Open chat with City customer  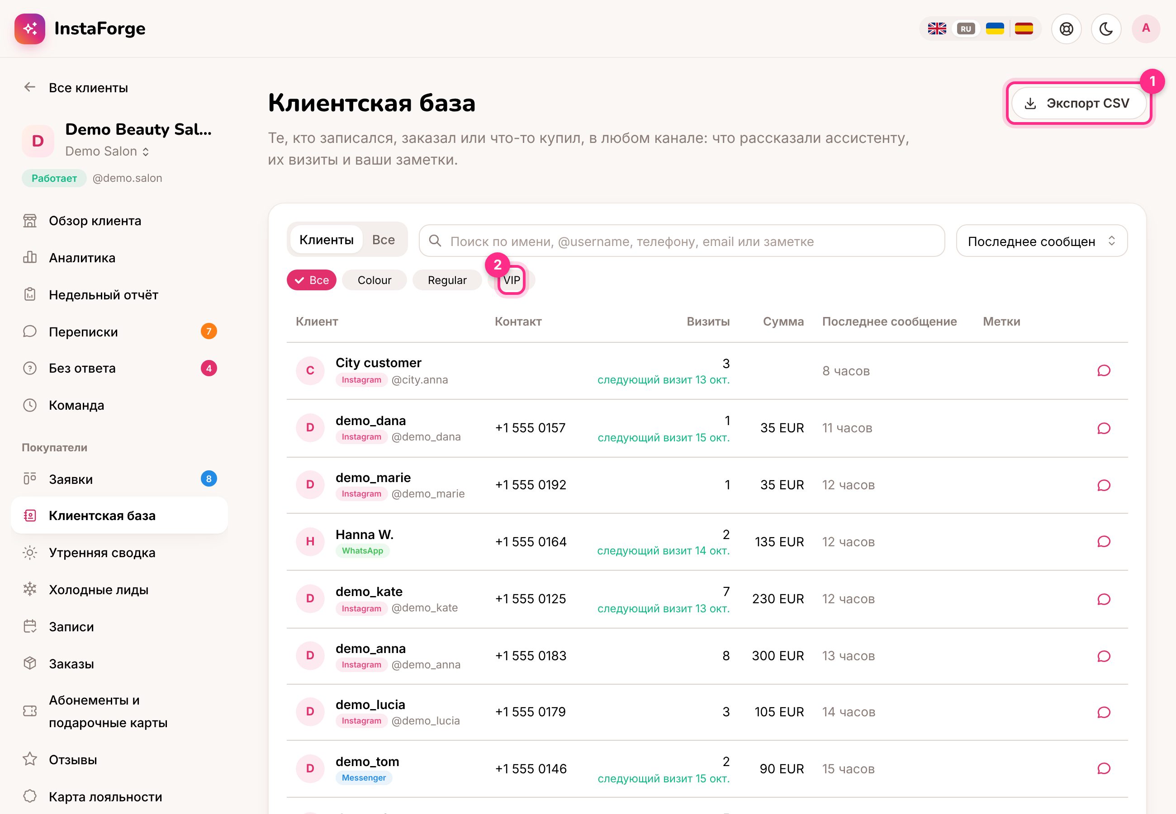coord(1104,371)
